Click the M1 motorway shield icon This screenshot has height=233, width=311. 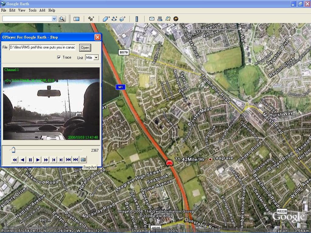click(x=121, y=87)
